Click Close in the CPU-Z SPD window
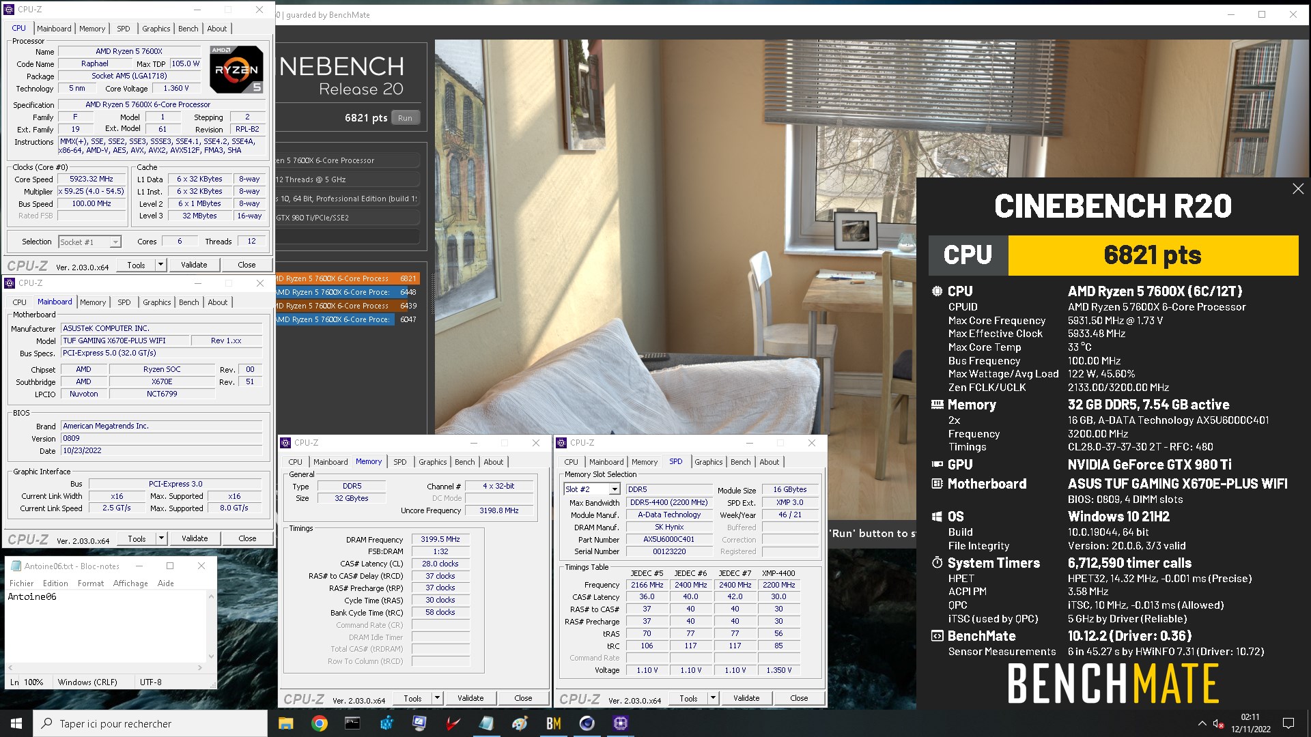Viewport: 1311px width, 737px height. (x=799, y=698)
